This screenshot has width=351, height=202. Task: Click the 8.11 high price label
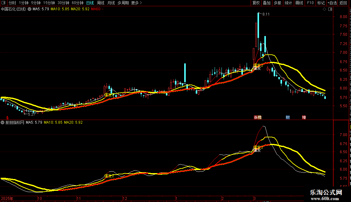[266, 14]
